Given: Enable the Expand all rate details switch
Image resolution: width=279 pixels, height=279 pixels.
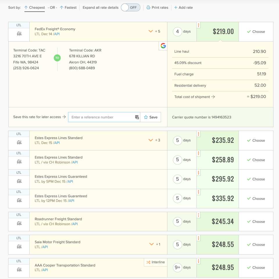Looking at the screenshot, I should [130, 8].
